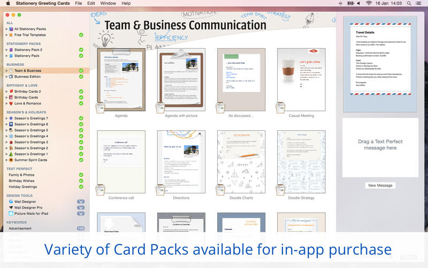This screenshot has height=268, width=428.
Task: Click green checkmark next to Holiday Greetings
Action: 81,187
